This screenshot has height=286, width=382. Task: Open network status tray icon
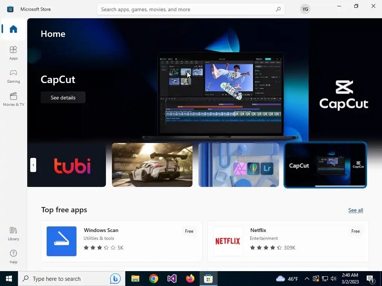click(325, 279)
